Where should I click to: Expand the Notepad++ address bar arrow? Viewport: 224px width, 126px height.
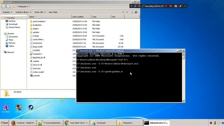point(29,7)
